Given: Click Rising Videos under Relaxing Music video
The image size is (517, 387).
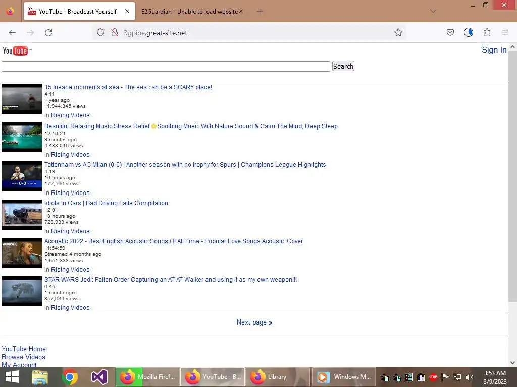Looking at the screenshot, I should click(70, 155).
